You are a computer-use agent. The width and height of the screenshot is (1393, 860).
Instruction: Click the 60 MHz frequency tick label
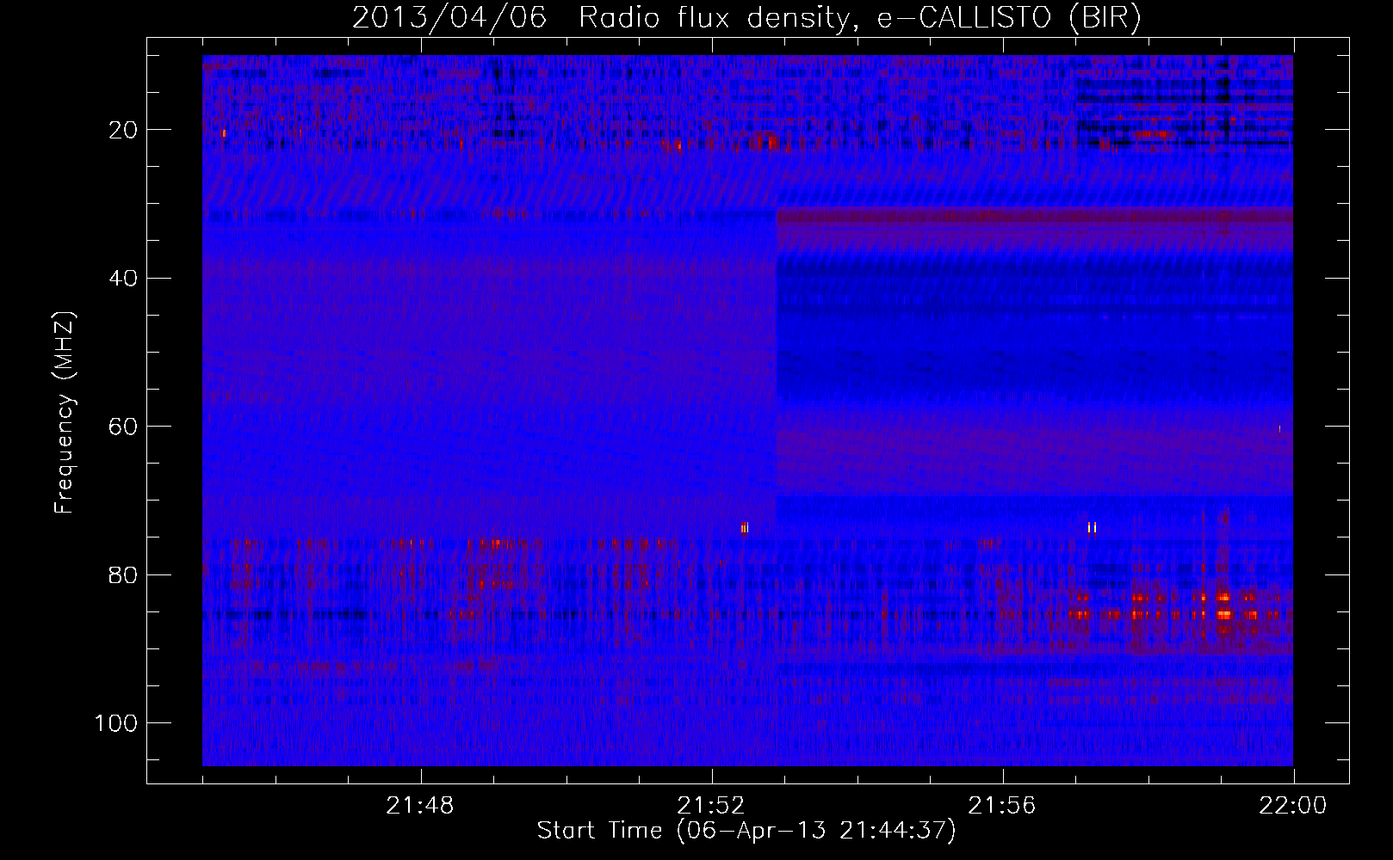[124, 427]
